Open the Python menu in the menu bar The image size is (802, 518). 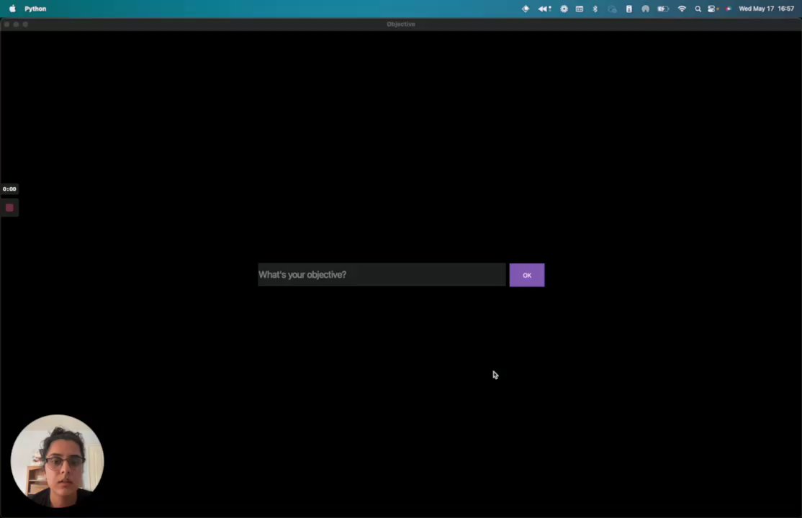35,9
